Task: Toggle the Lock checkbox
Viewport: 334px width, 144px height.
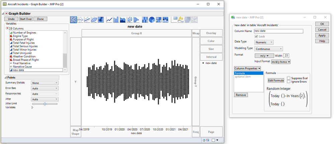Action: point(256,36)
